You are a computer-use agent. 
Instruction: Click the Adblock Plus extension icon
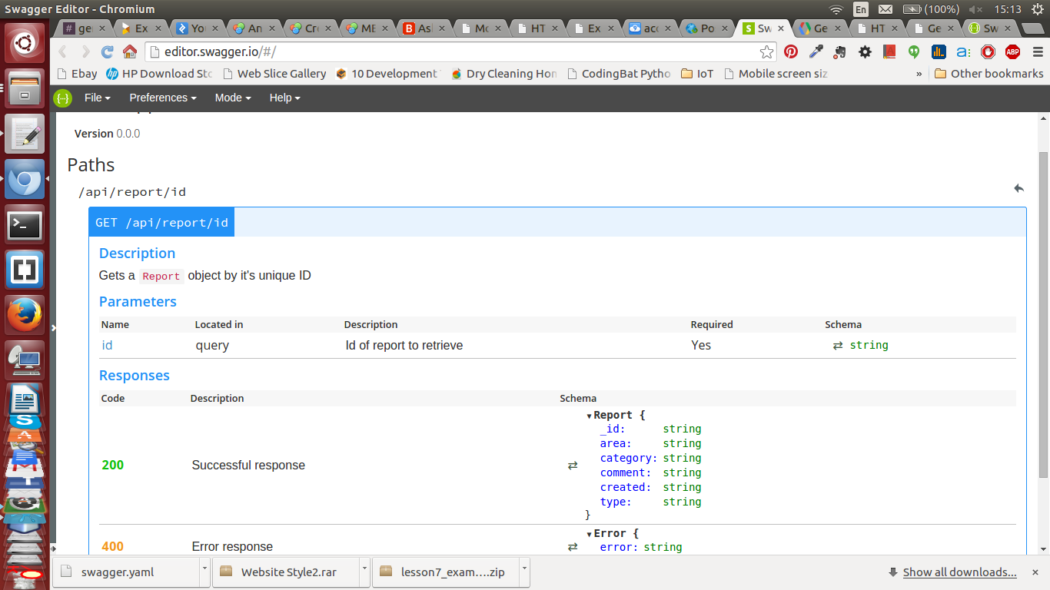[x=1012, y=51]
